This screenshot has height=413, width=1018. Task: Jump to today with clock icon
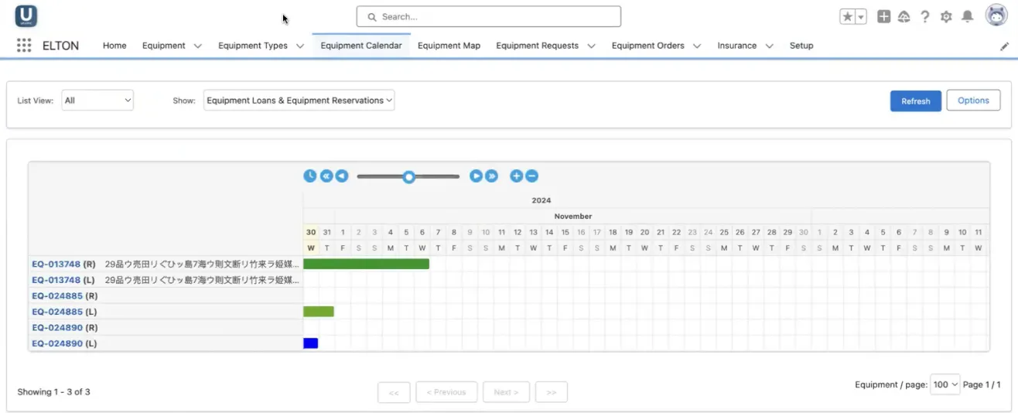click(310, 176)
